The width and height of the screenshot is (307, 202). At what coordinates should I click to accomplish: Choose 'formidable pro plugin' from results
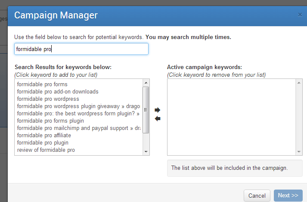[43, 142]
